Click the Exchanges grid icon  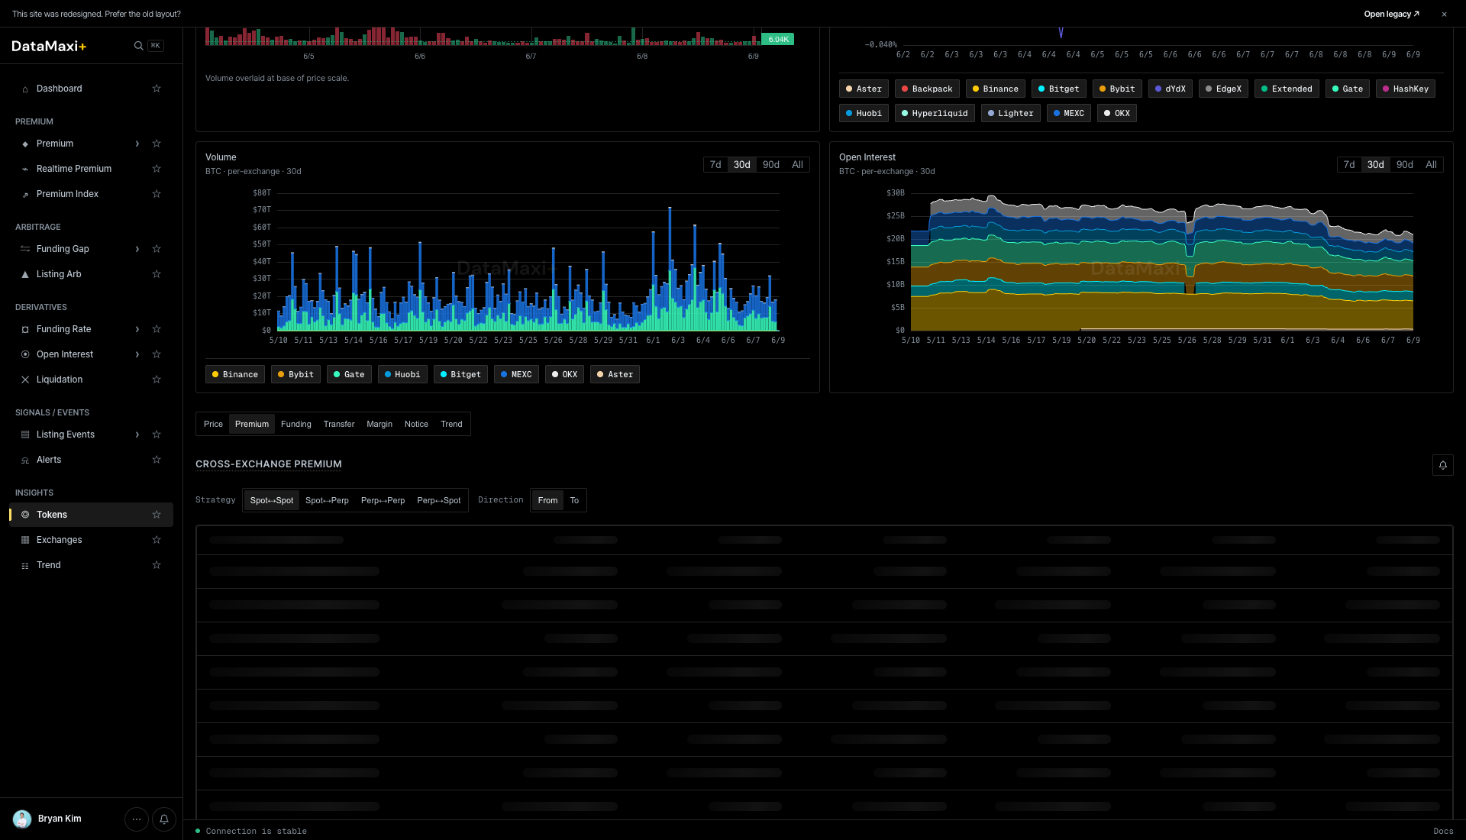[25, 540]
